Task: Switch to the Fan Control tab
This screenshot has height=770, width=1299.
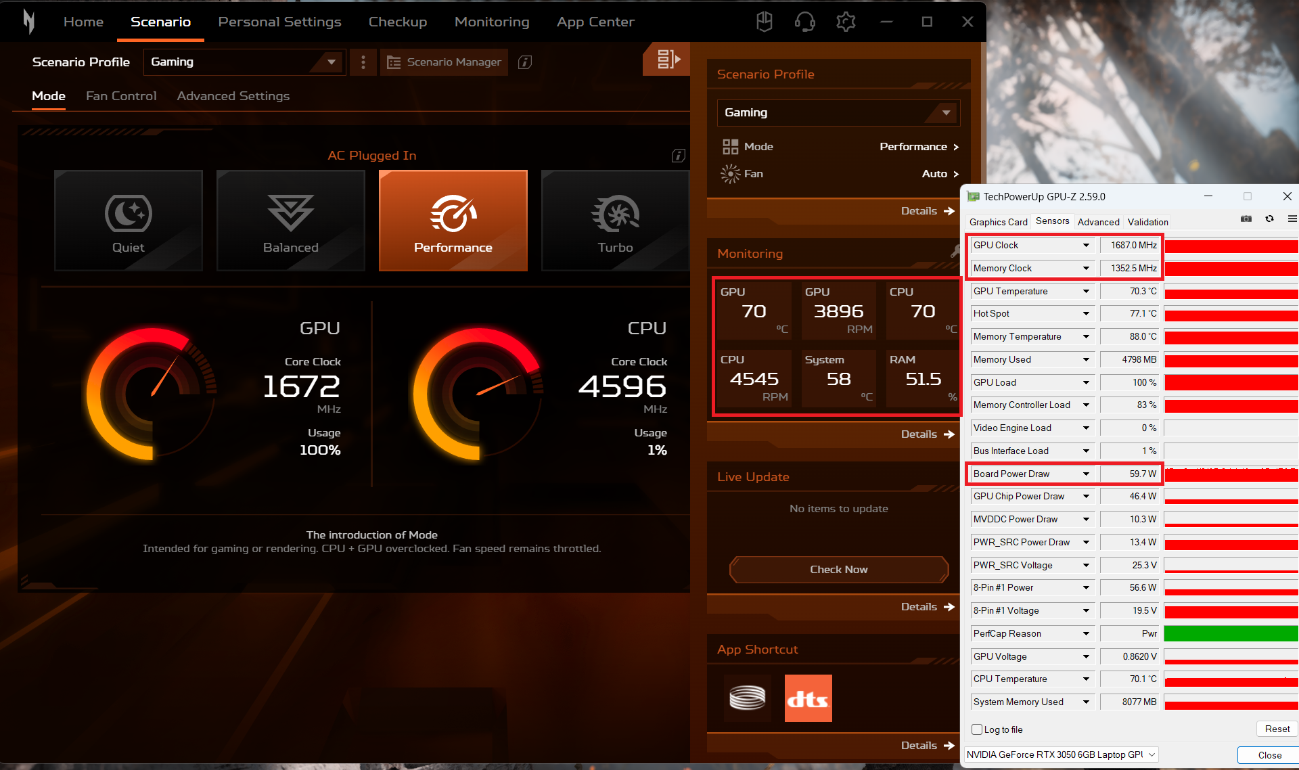Action: coord(121,96)
